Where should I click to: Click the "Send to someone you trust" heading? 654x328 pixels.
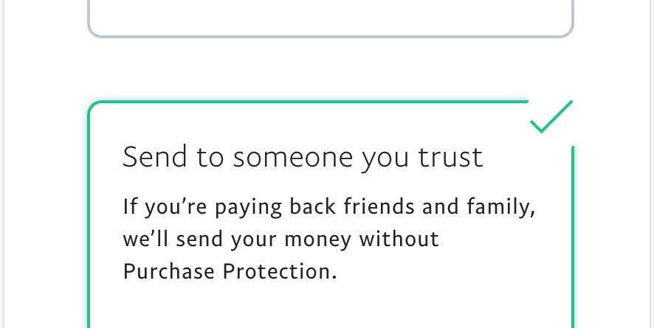pos(303,158)
